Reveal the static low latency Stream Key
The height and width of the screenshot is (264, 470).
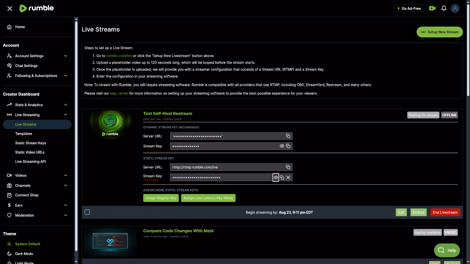coord(276,177)
